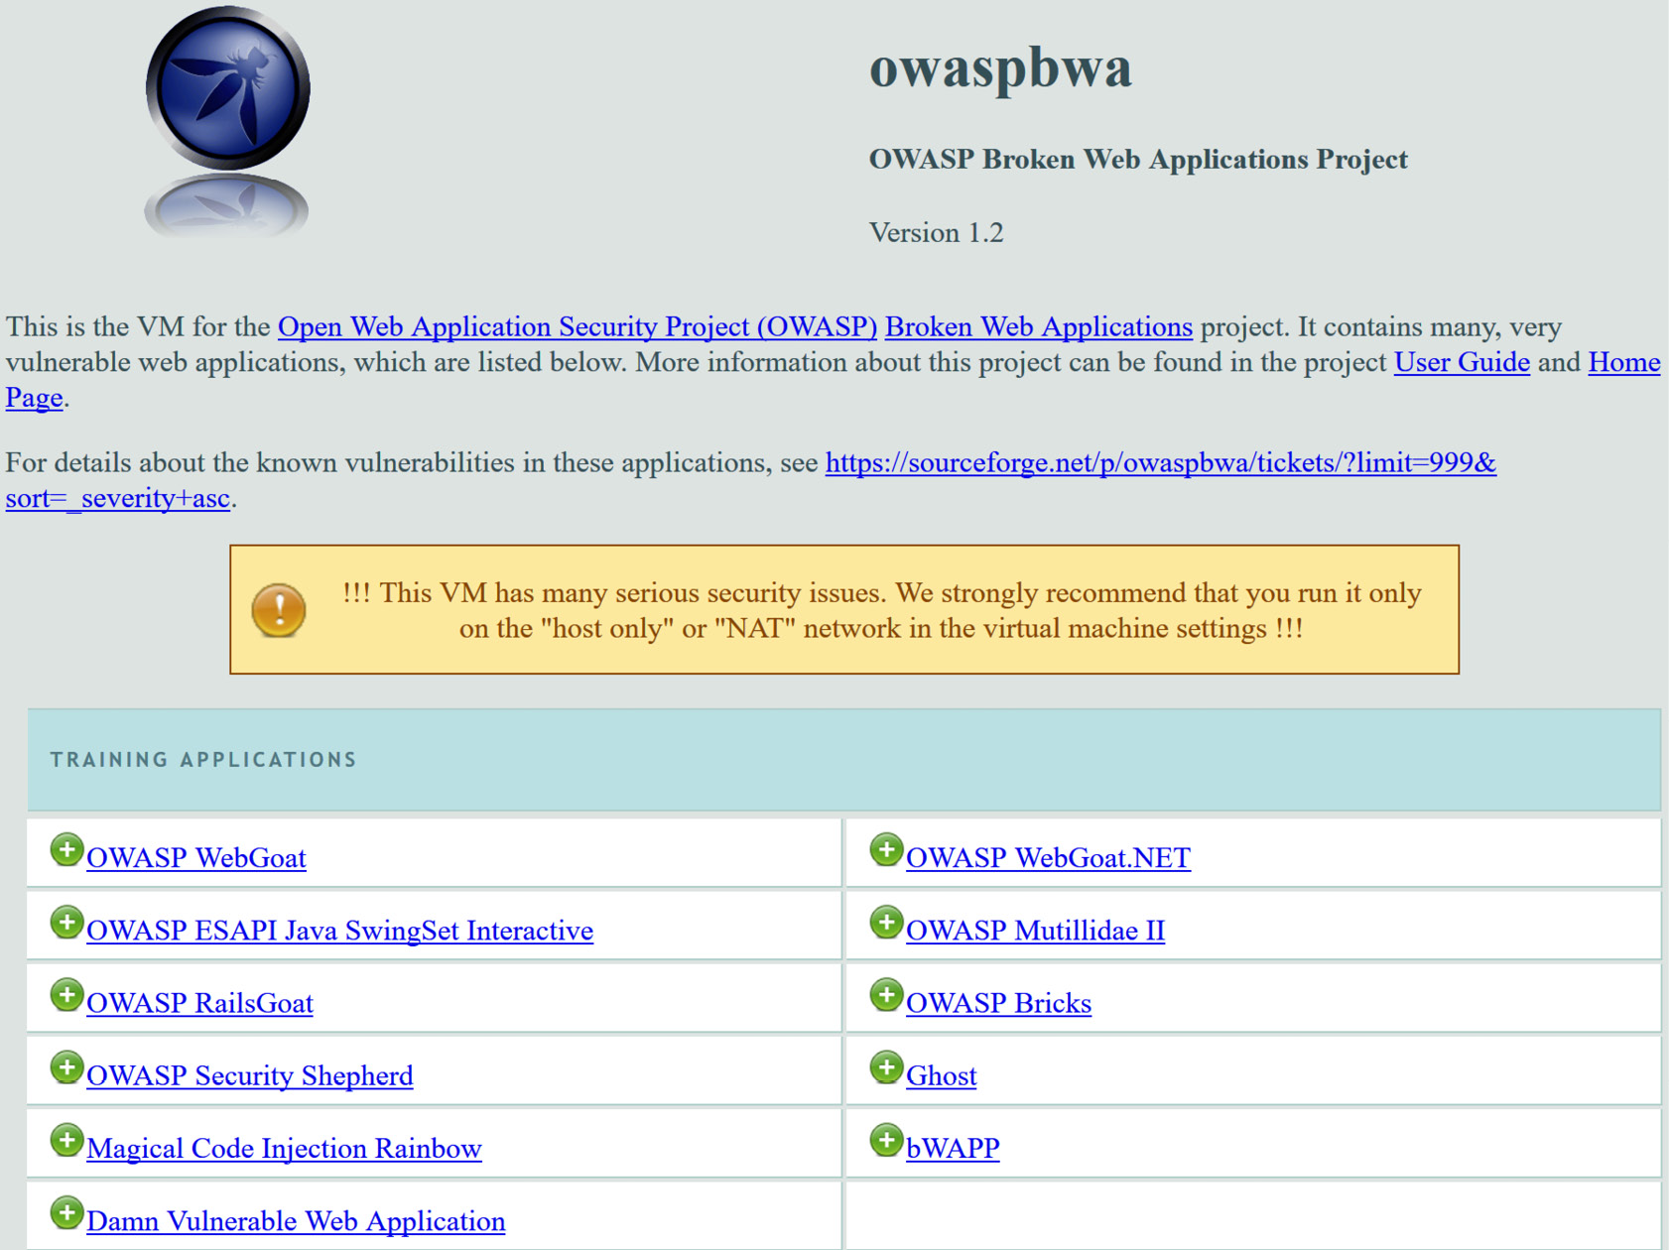Click the OWASP Broken Web Applications Project heading
The height and width of the screenshot is (1250, 1669).
[1138, 160]
